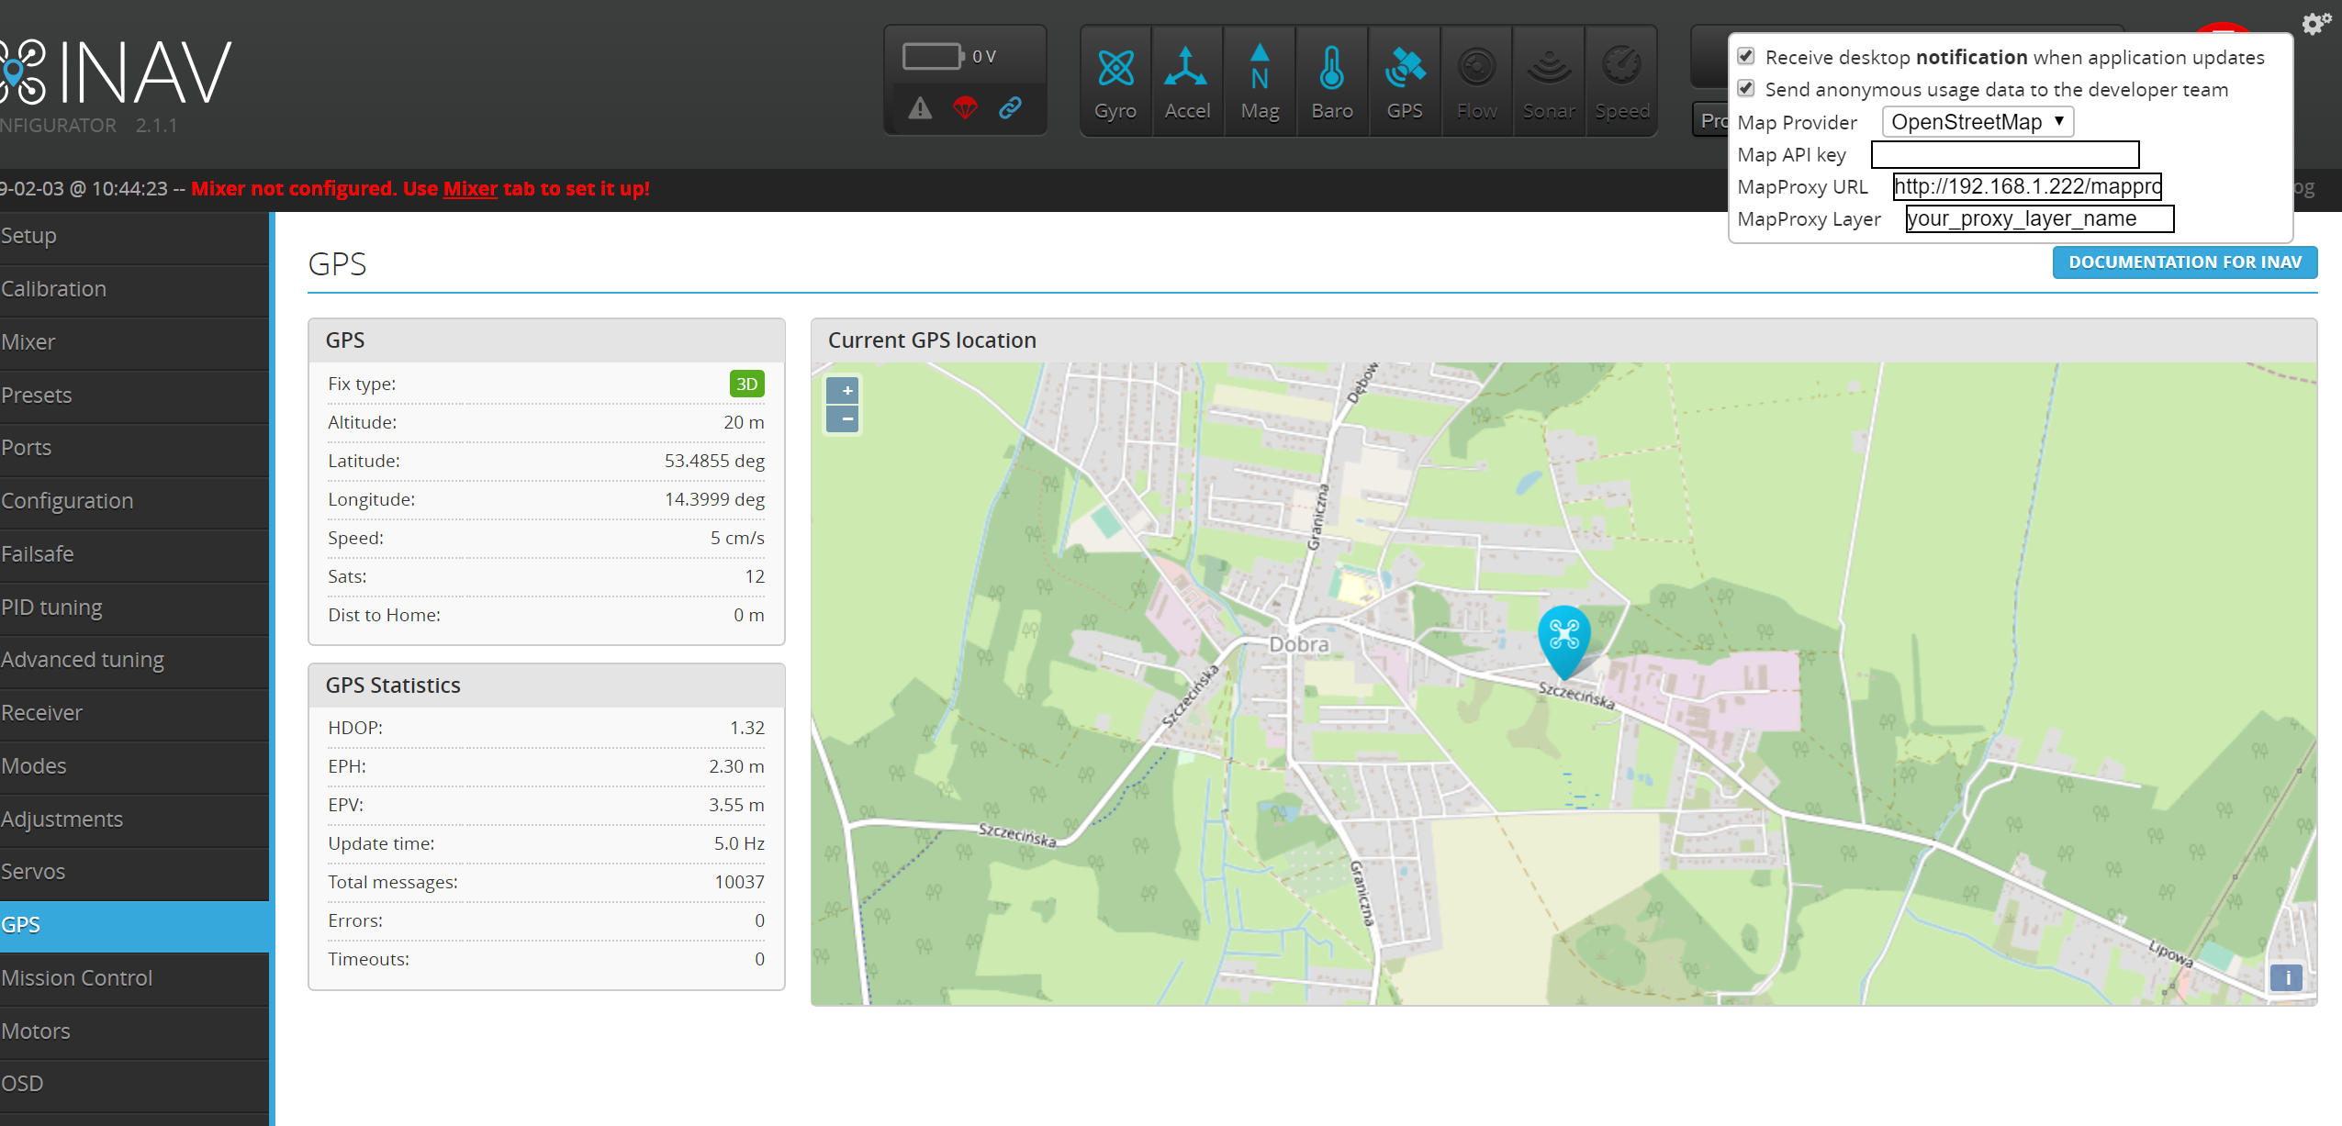
Task: Uncheck sending anonymous usage data
Action: click(1747, 89)
